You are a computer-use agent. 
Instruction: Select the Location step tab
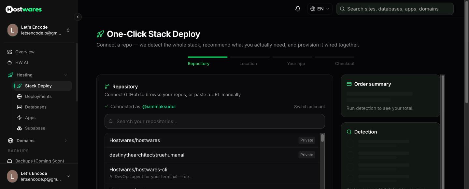click(x=248, y=63)
